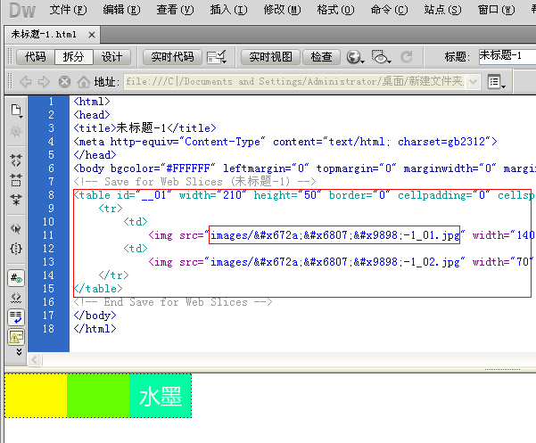Click the stop loading icon
This screenshot has width=536, height=443.
[64, 82]
